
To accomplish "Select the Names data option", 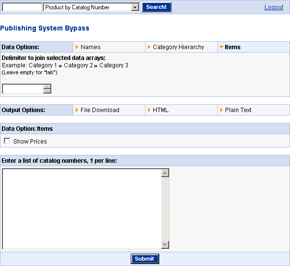I will point(90,47).
